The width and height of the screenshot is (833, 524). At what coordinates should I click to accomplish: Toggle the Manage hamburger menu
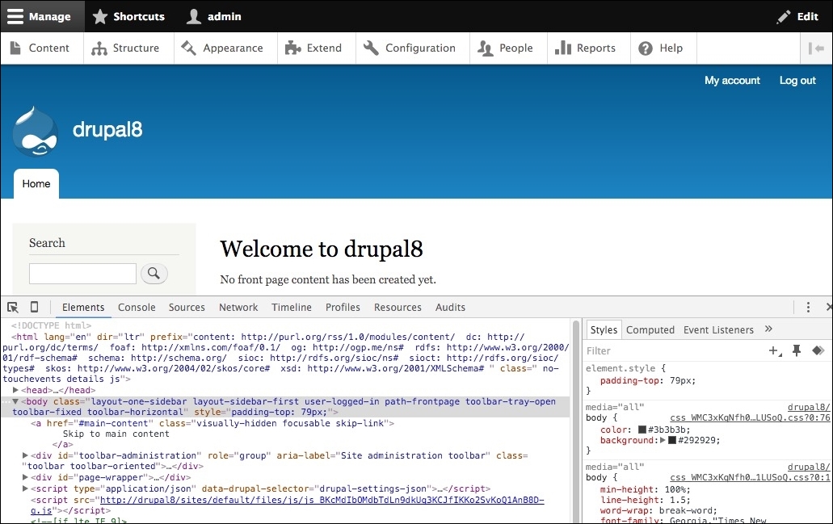(42, 16)
